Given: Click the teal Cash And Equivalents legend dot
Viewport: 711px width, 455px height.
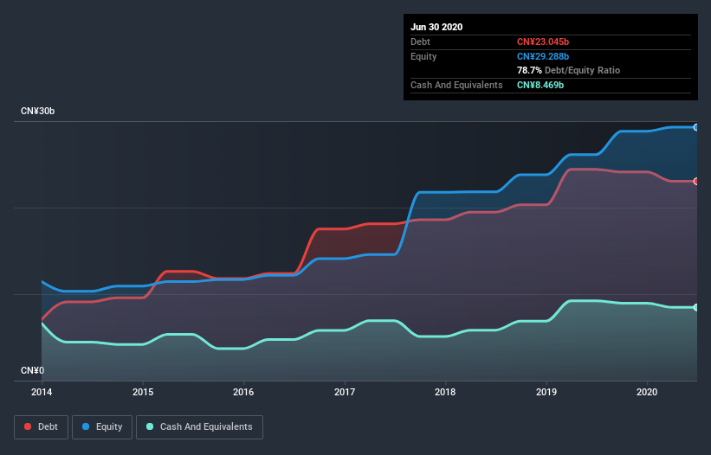Looking at the screenshot, I should (x=150, y=426).
